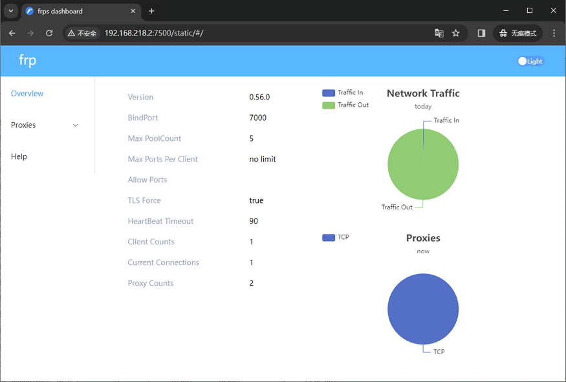Viewport: 566px width, 382px height.
Task: Open Help from the sidebar
Action: (19, 156)
